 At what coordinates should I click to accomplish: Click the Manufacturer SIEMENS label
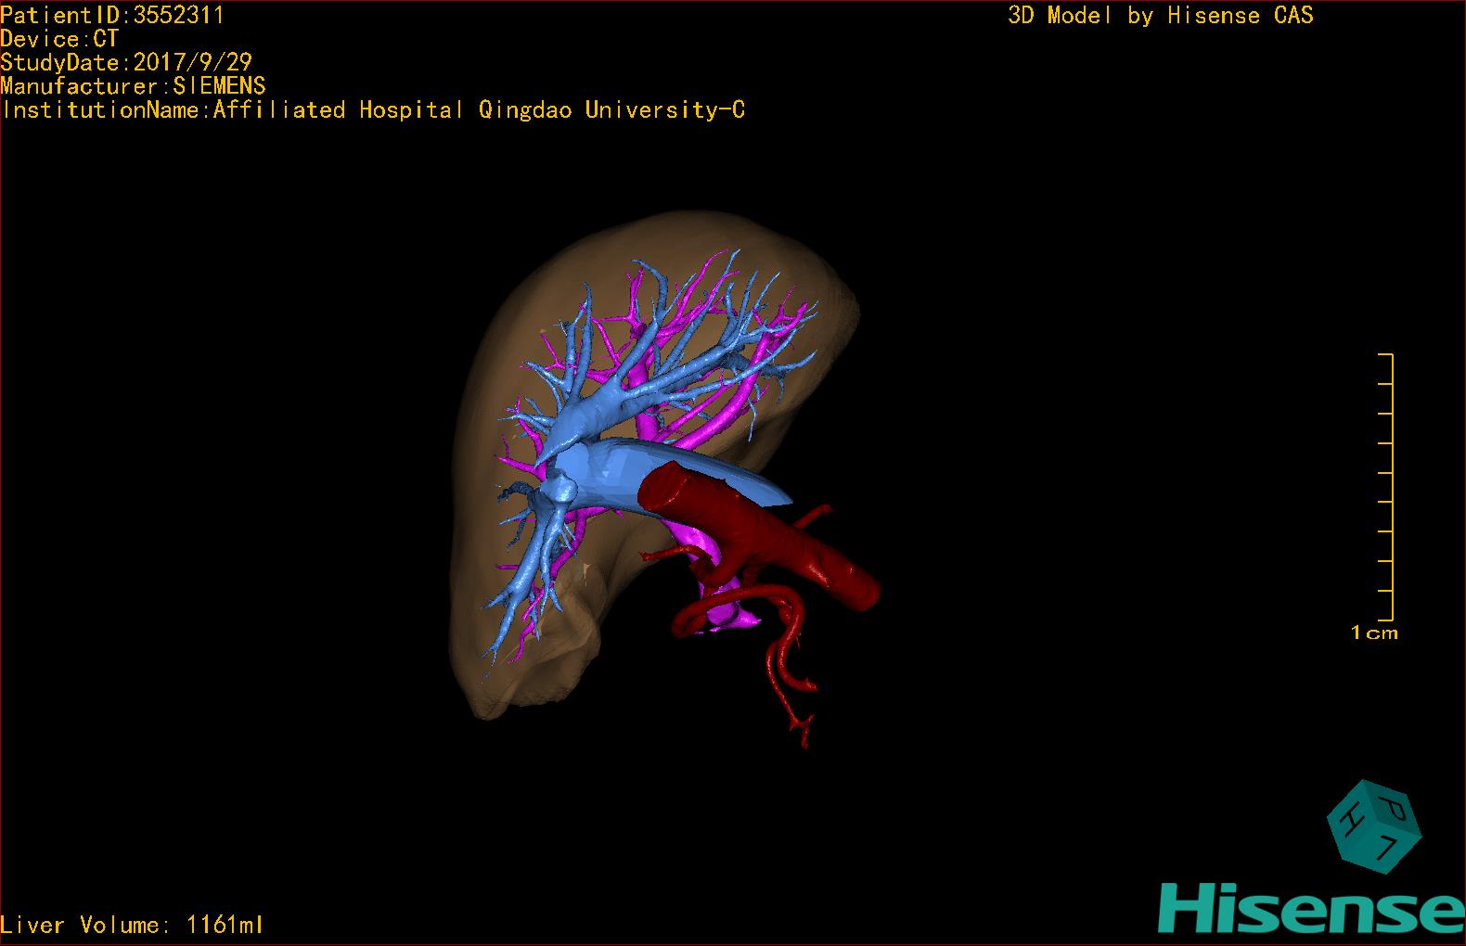[133, 86]
